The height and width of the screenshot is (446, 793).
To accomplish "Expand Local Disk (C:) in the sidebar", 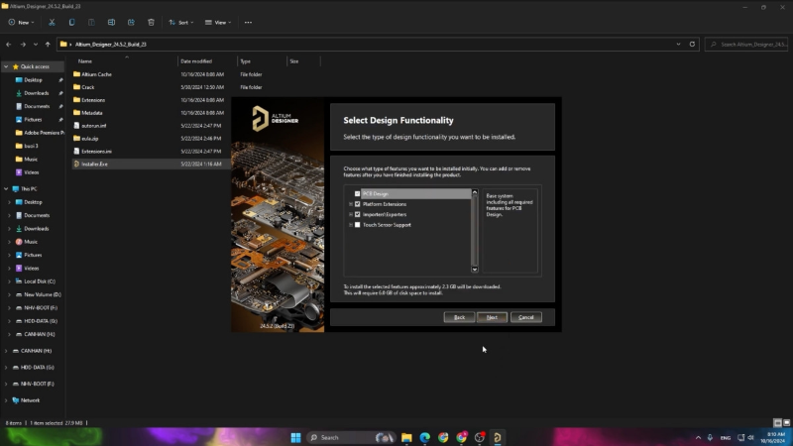I will [9, 281].
